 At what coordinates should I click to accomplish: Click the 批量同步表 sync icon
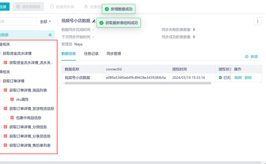coord(52,6)
